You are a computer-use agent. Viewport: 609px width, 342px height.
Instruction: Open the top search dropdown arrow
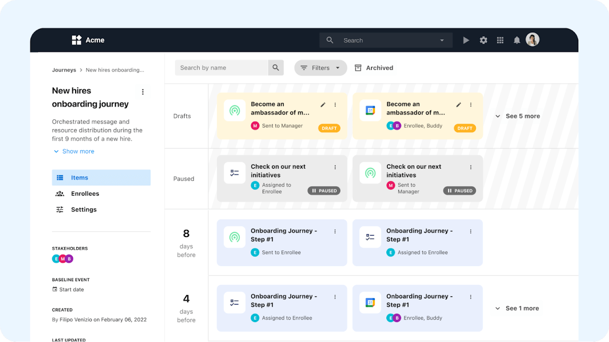442,40
